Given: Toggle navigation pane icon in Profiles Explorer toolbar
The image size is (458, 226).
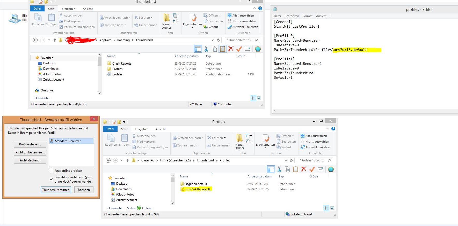Looking at the screenshot, I should point(271,169).
